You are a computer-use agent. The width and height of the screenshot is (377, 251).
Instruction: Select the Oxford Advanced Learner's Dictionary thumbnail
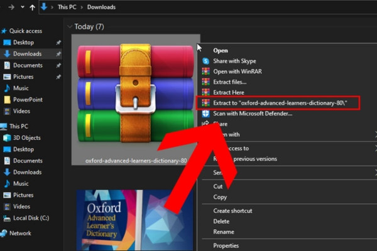tap(134, 220)
